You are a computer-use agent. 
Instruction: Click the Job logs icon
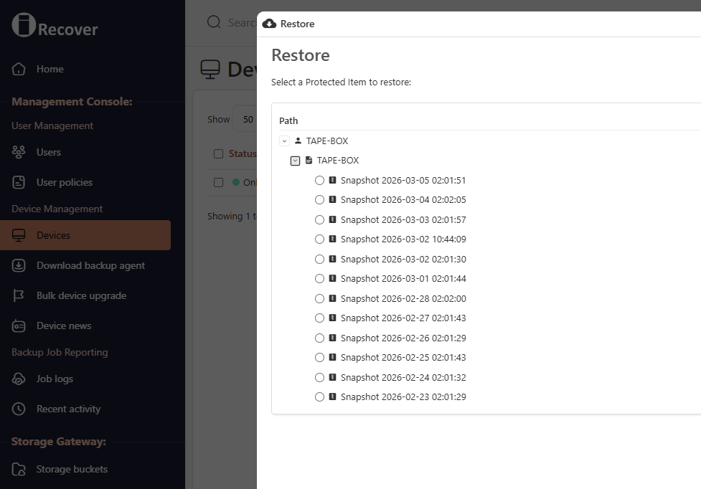(17, 379)
